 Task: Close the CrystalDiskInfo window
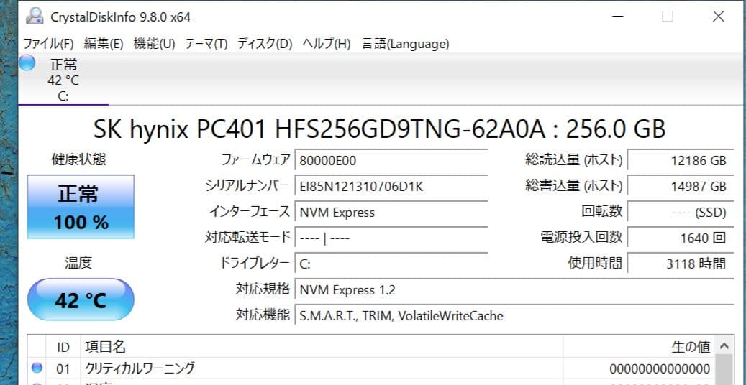(719, 16)
